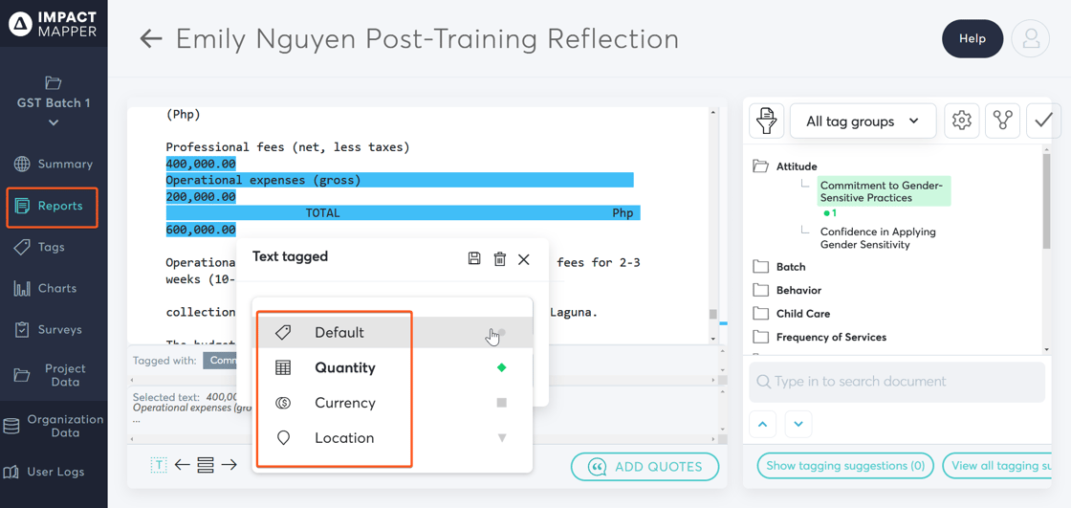Click the search document input field
The height and width of the screenshot is (508, 1071).
tap(897, 382)
